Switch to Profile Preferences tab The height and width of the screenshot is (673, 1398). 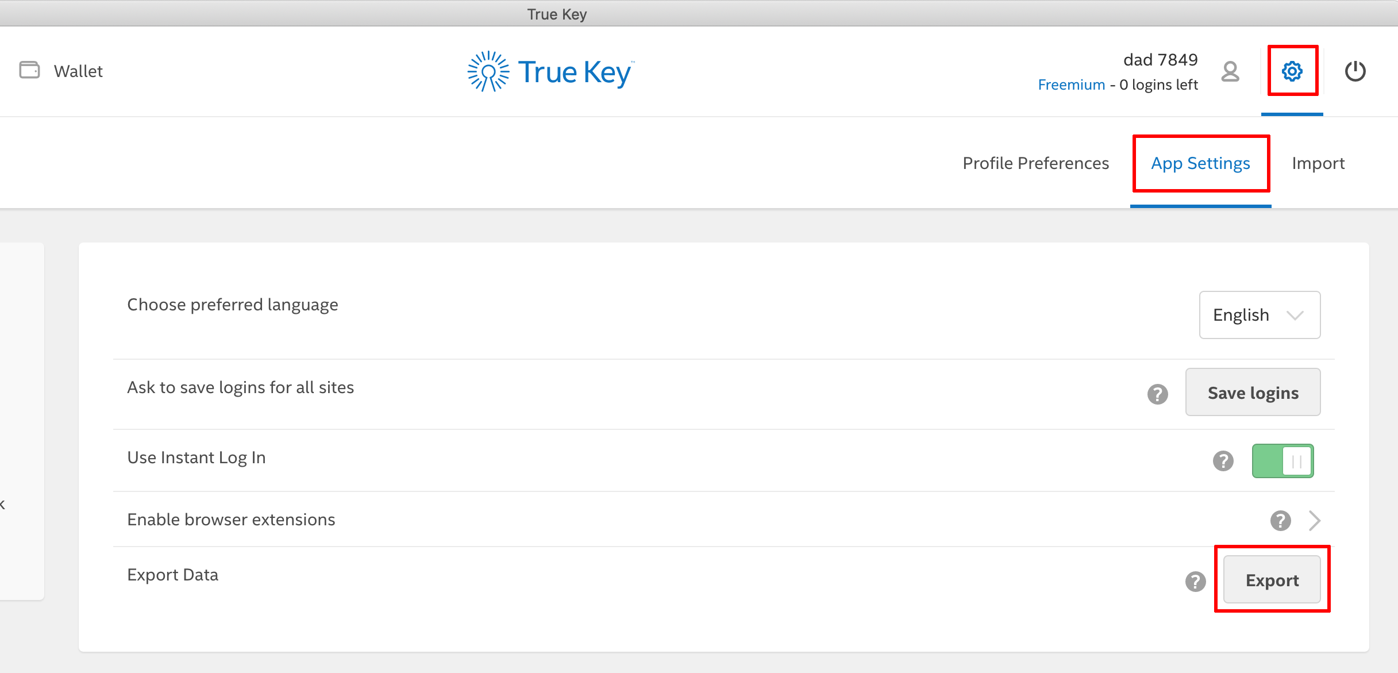tap(1035, 163)
